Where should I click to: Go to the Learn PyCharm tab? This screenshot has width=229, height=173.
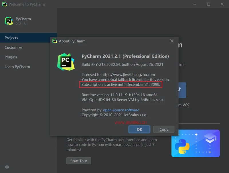click(x=17, y=67)
